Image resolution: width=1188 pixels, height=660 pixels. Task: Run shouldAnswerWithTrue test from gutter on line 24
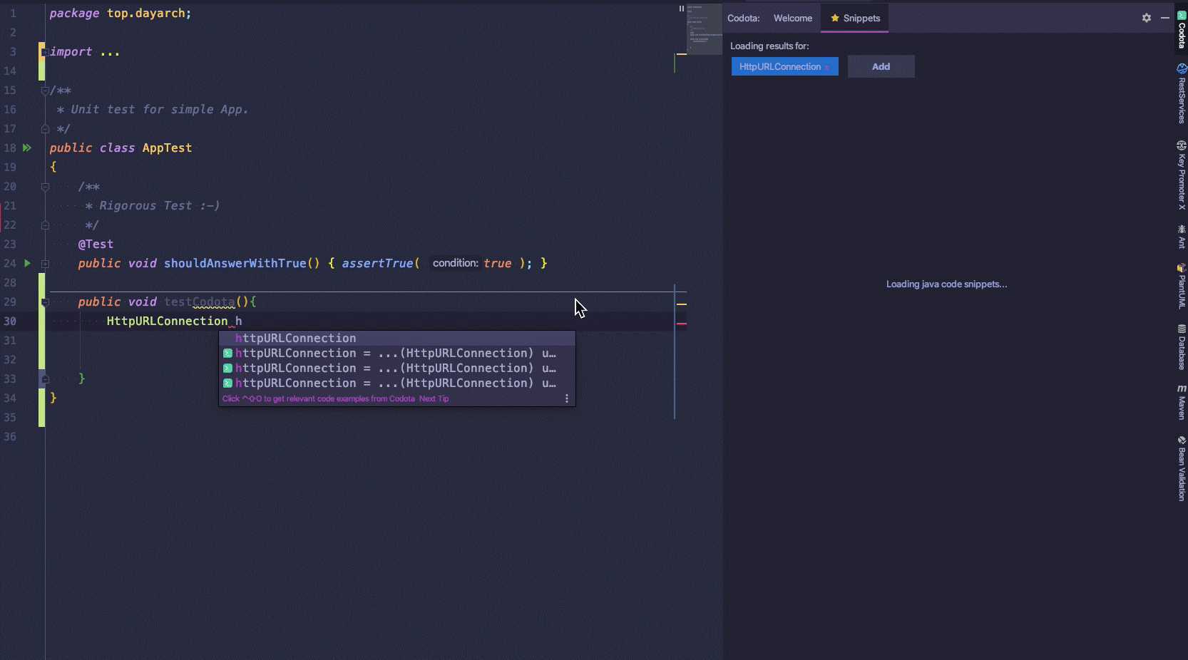[x=27, y=263]
